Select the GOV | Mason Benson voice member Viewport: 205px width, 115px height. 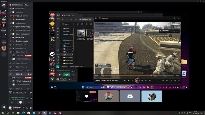(x=22, y=84)
